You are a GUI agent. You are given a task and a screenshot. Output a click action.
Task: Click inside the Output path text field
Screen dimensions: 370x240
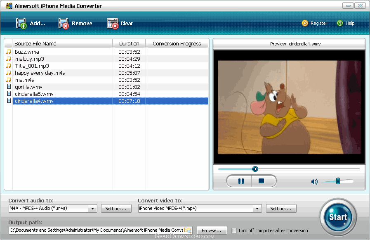pos(97,230)
